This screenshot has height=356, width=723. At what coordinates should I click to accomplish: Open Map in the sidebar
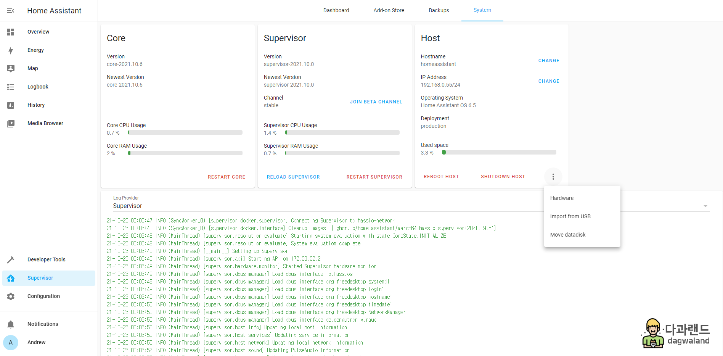(49, 69)
